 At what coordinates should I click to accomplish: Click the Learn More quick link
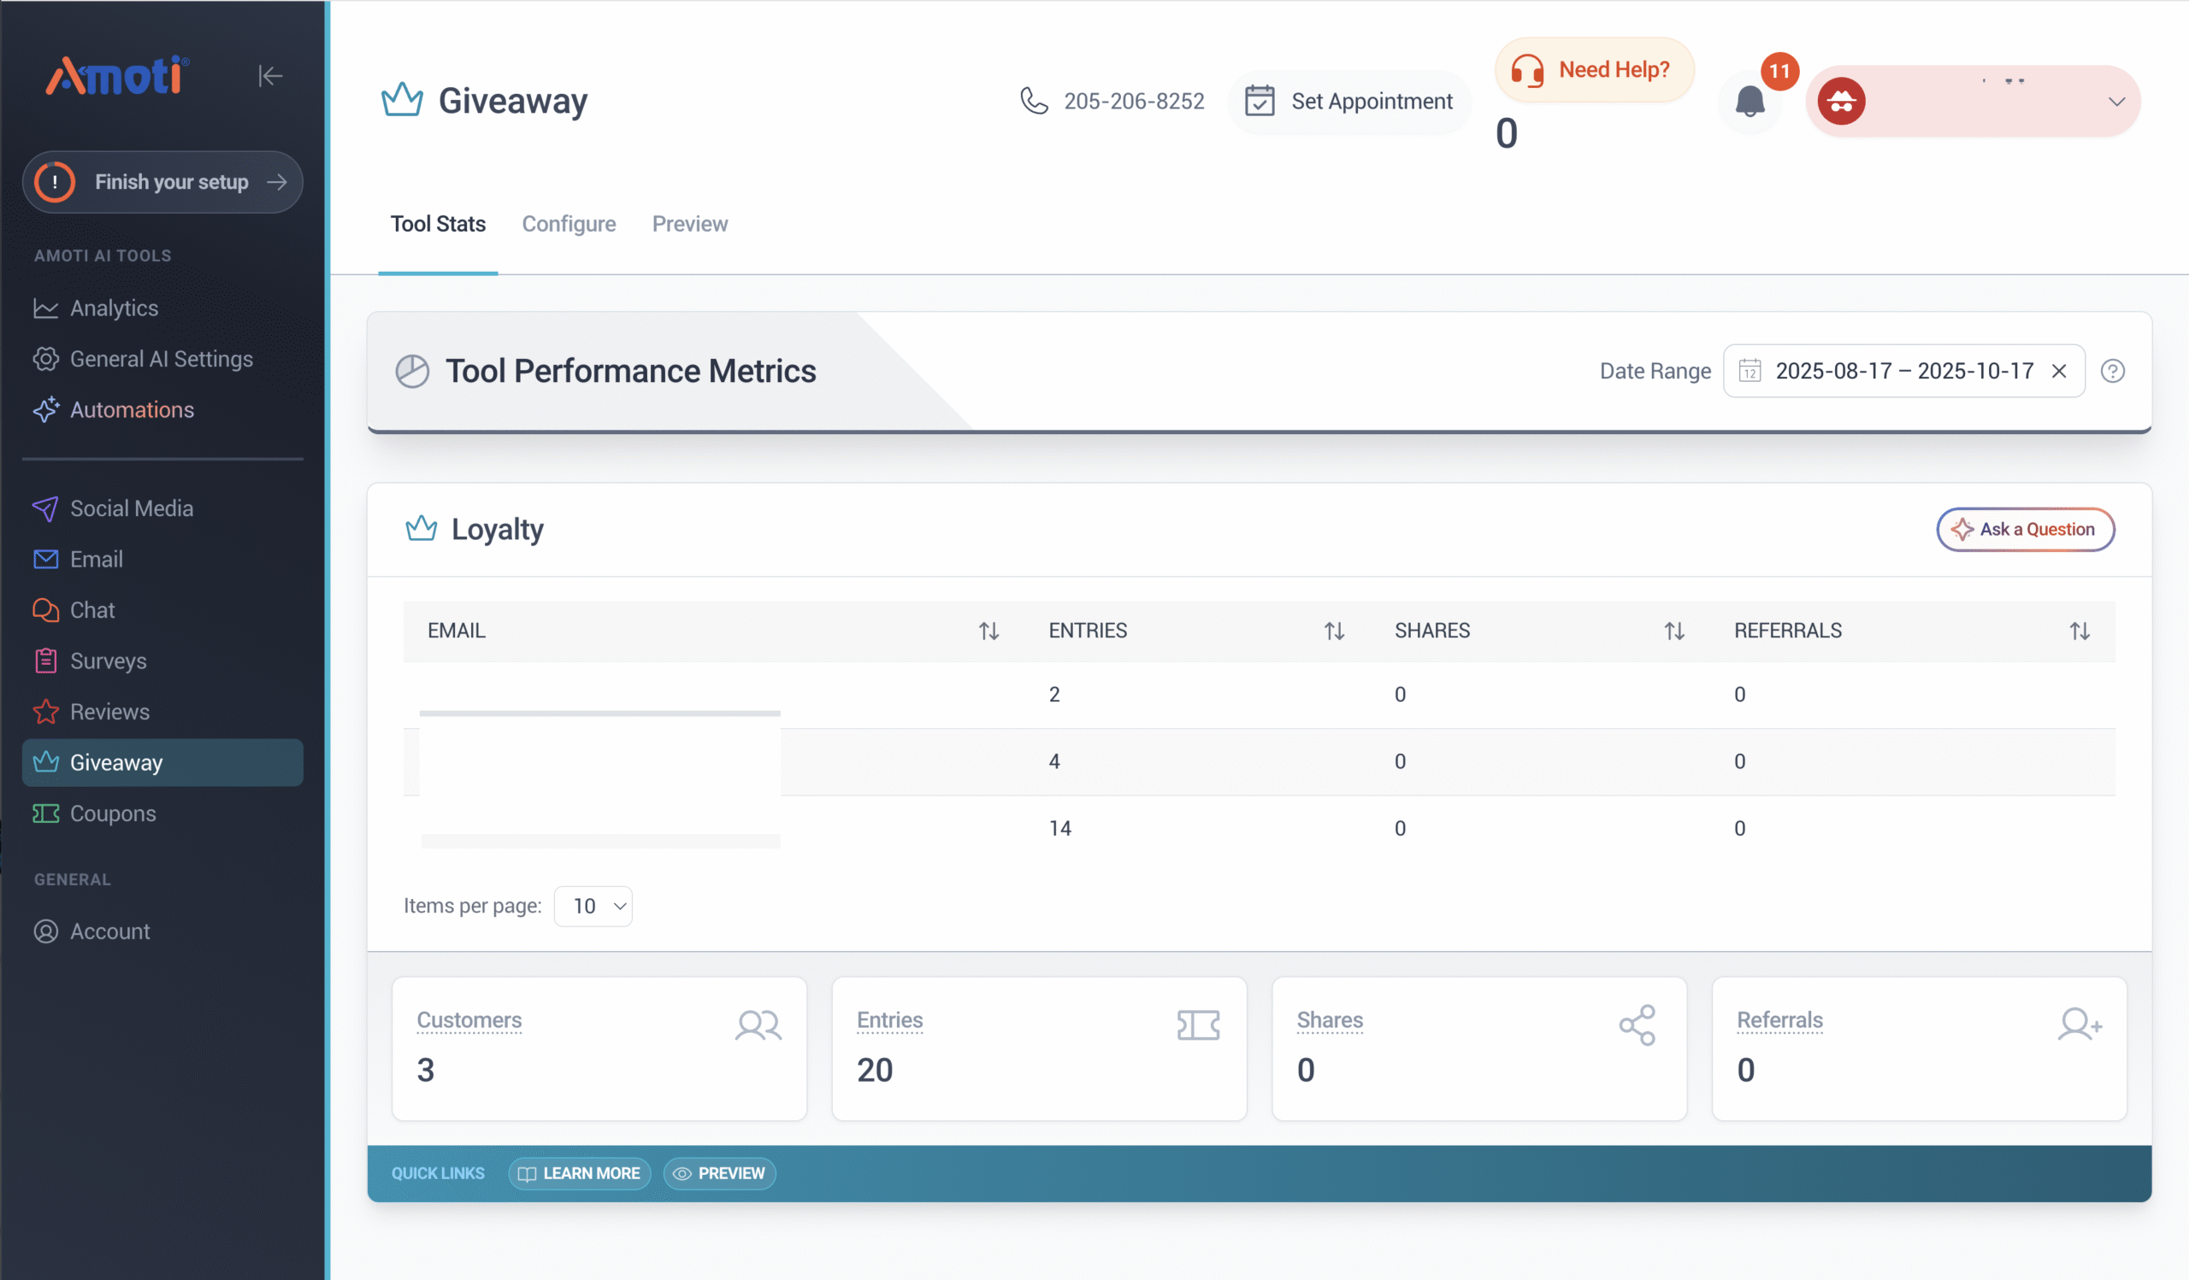tap(580, 1173)
